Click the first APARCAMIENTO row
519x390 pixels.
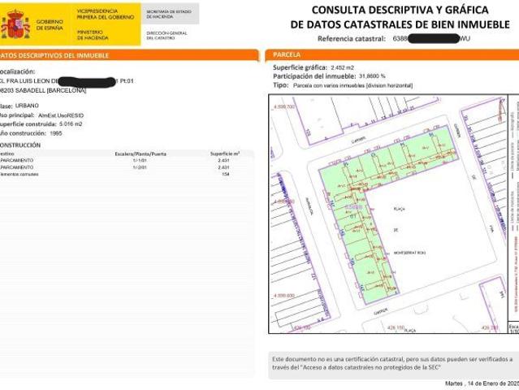127,160
